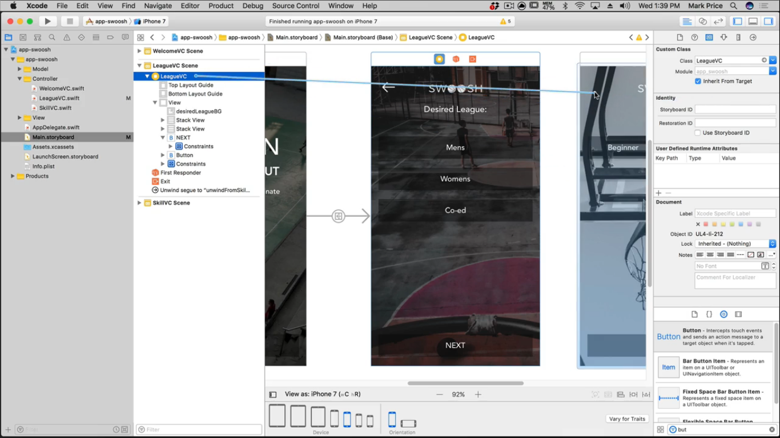This screenshot has width=780, height=438.
Task: Toggle the document outline panel
Action: [273, 394]
